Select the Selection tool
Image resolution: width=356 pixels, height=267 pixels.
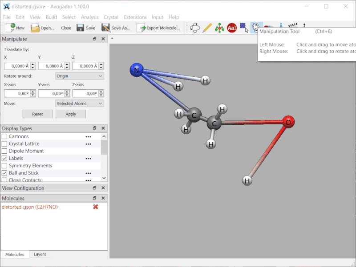(244, 28)
